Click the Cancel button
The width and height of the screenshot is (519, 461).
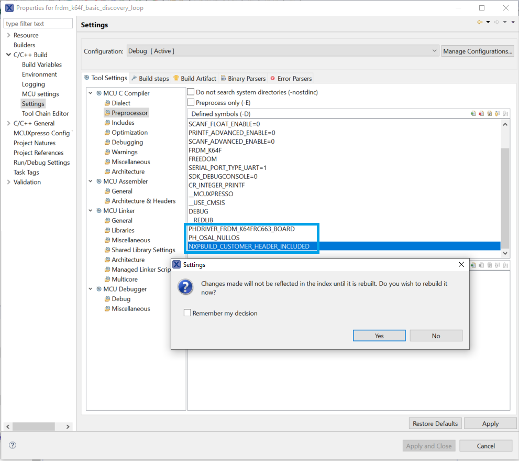point(486,446)
